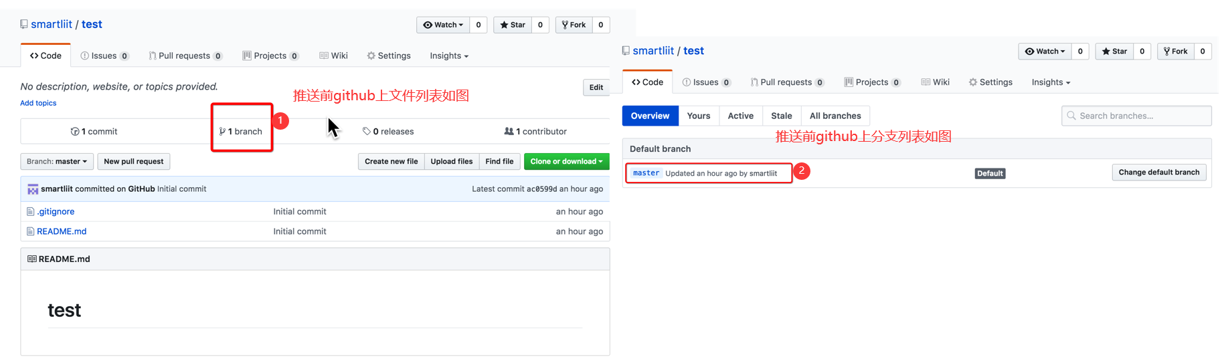
Task: Click Star button in right page
Action: coord(1114,51)
